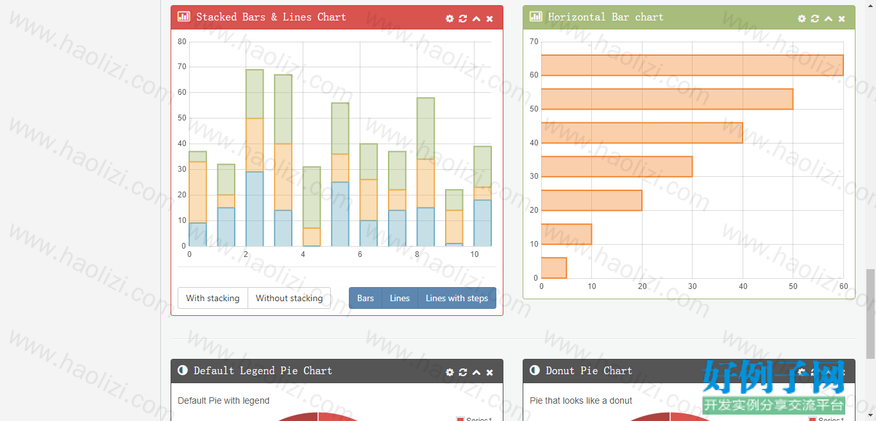This screenshot has height=421, width=876.
Task: Open settings gear on Default Legend Pie Chart
Action: (450, 372)
